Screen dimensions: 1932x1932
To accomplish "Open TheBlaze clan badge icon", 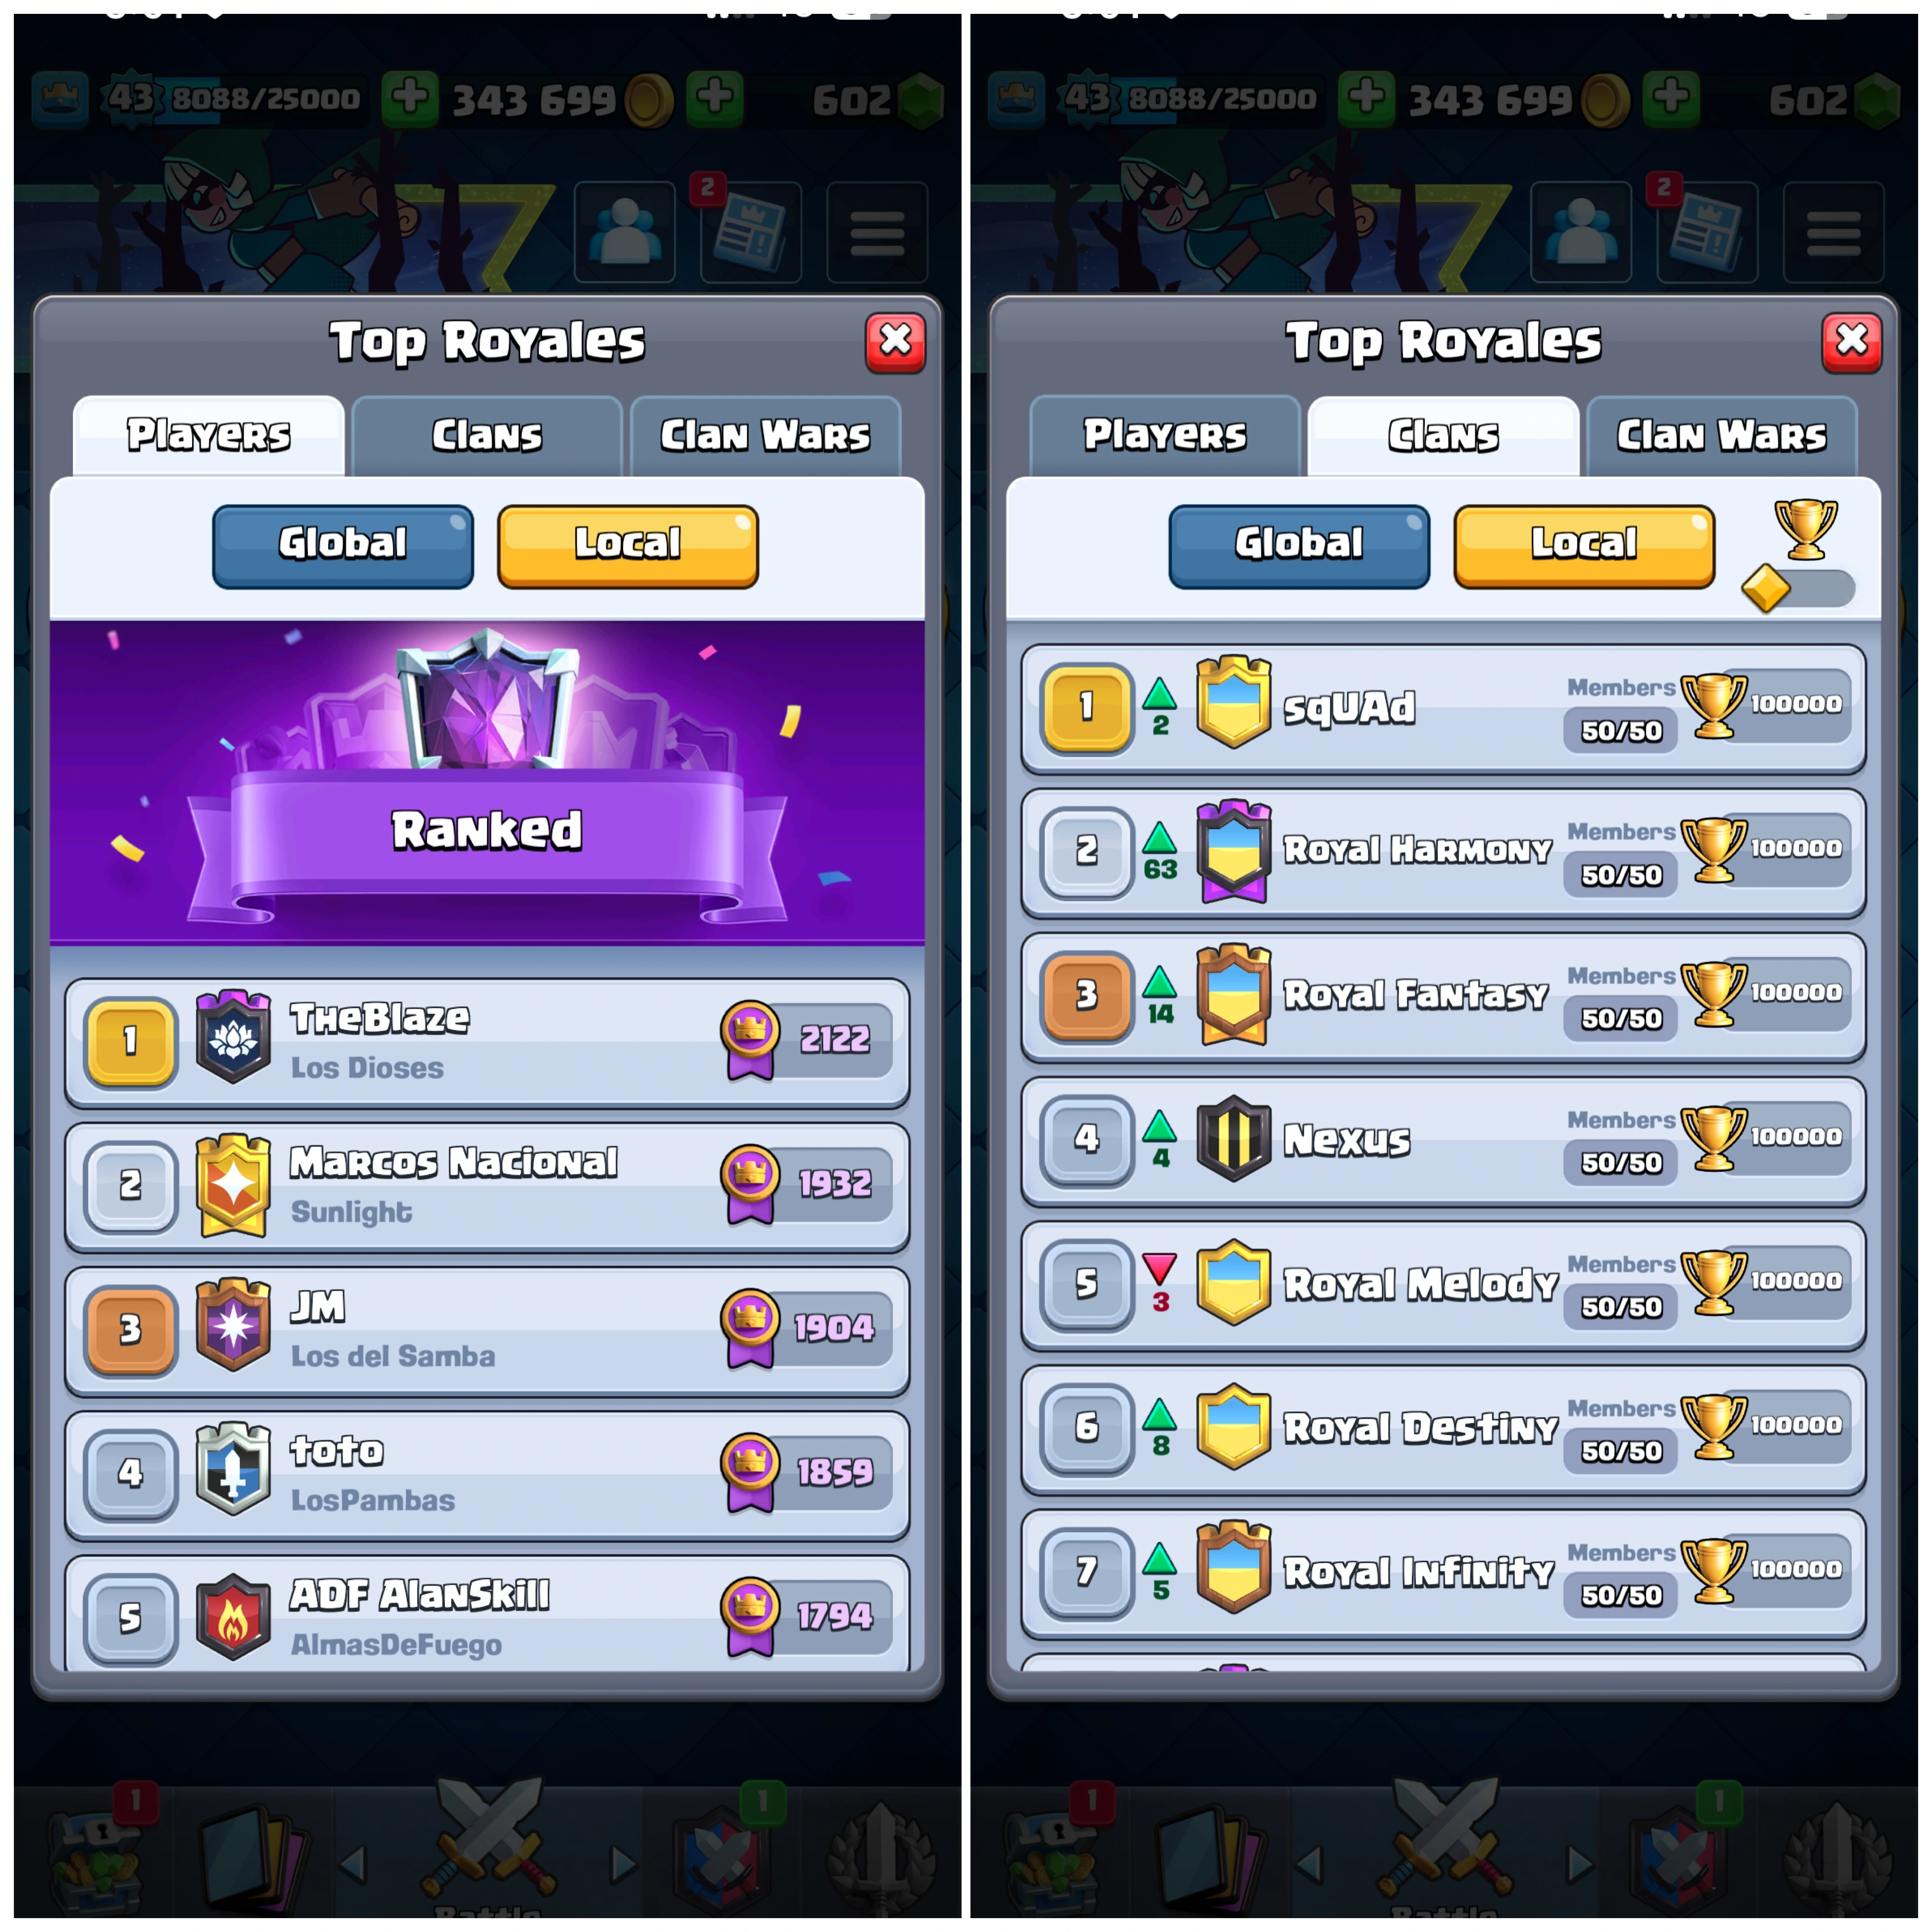I will 232,1039.
